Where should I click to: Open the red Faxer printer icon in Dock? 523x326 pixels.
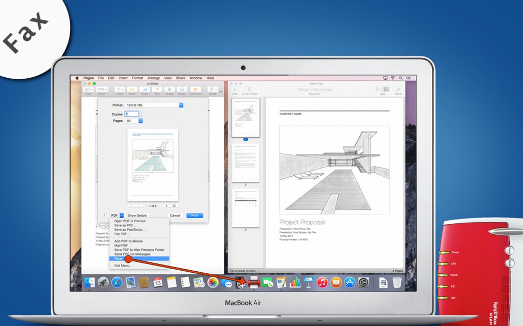[254, 282]
